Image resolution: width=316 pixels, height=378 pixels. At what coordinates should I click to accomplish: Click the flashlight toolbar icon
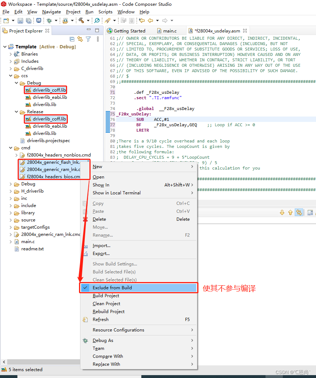(108, 21)
